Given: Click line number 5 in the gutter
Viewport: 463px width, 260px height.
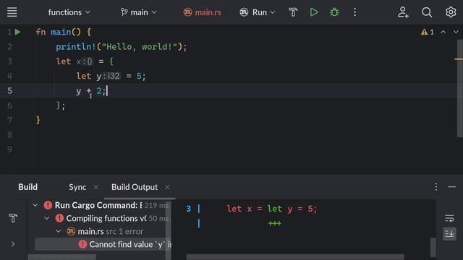Looking at the screenshot, I should [x=9, y=91].
